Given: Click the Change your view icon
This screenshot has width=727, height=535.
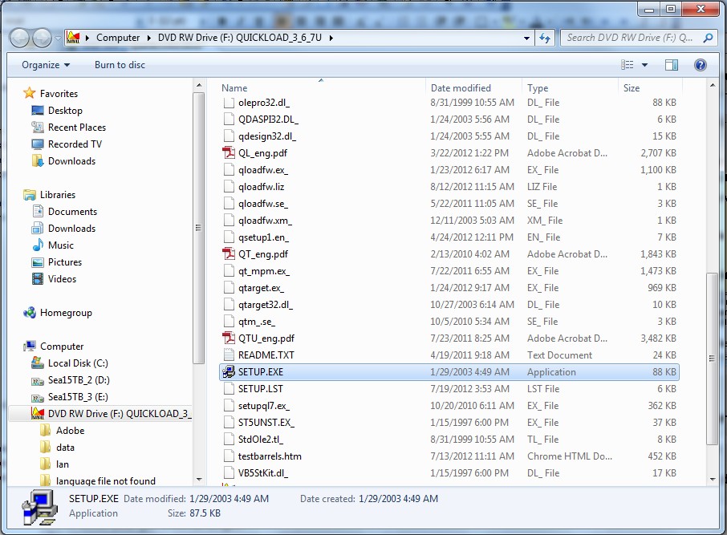Looking at the screenshot, I should 627,65.
